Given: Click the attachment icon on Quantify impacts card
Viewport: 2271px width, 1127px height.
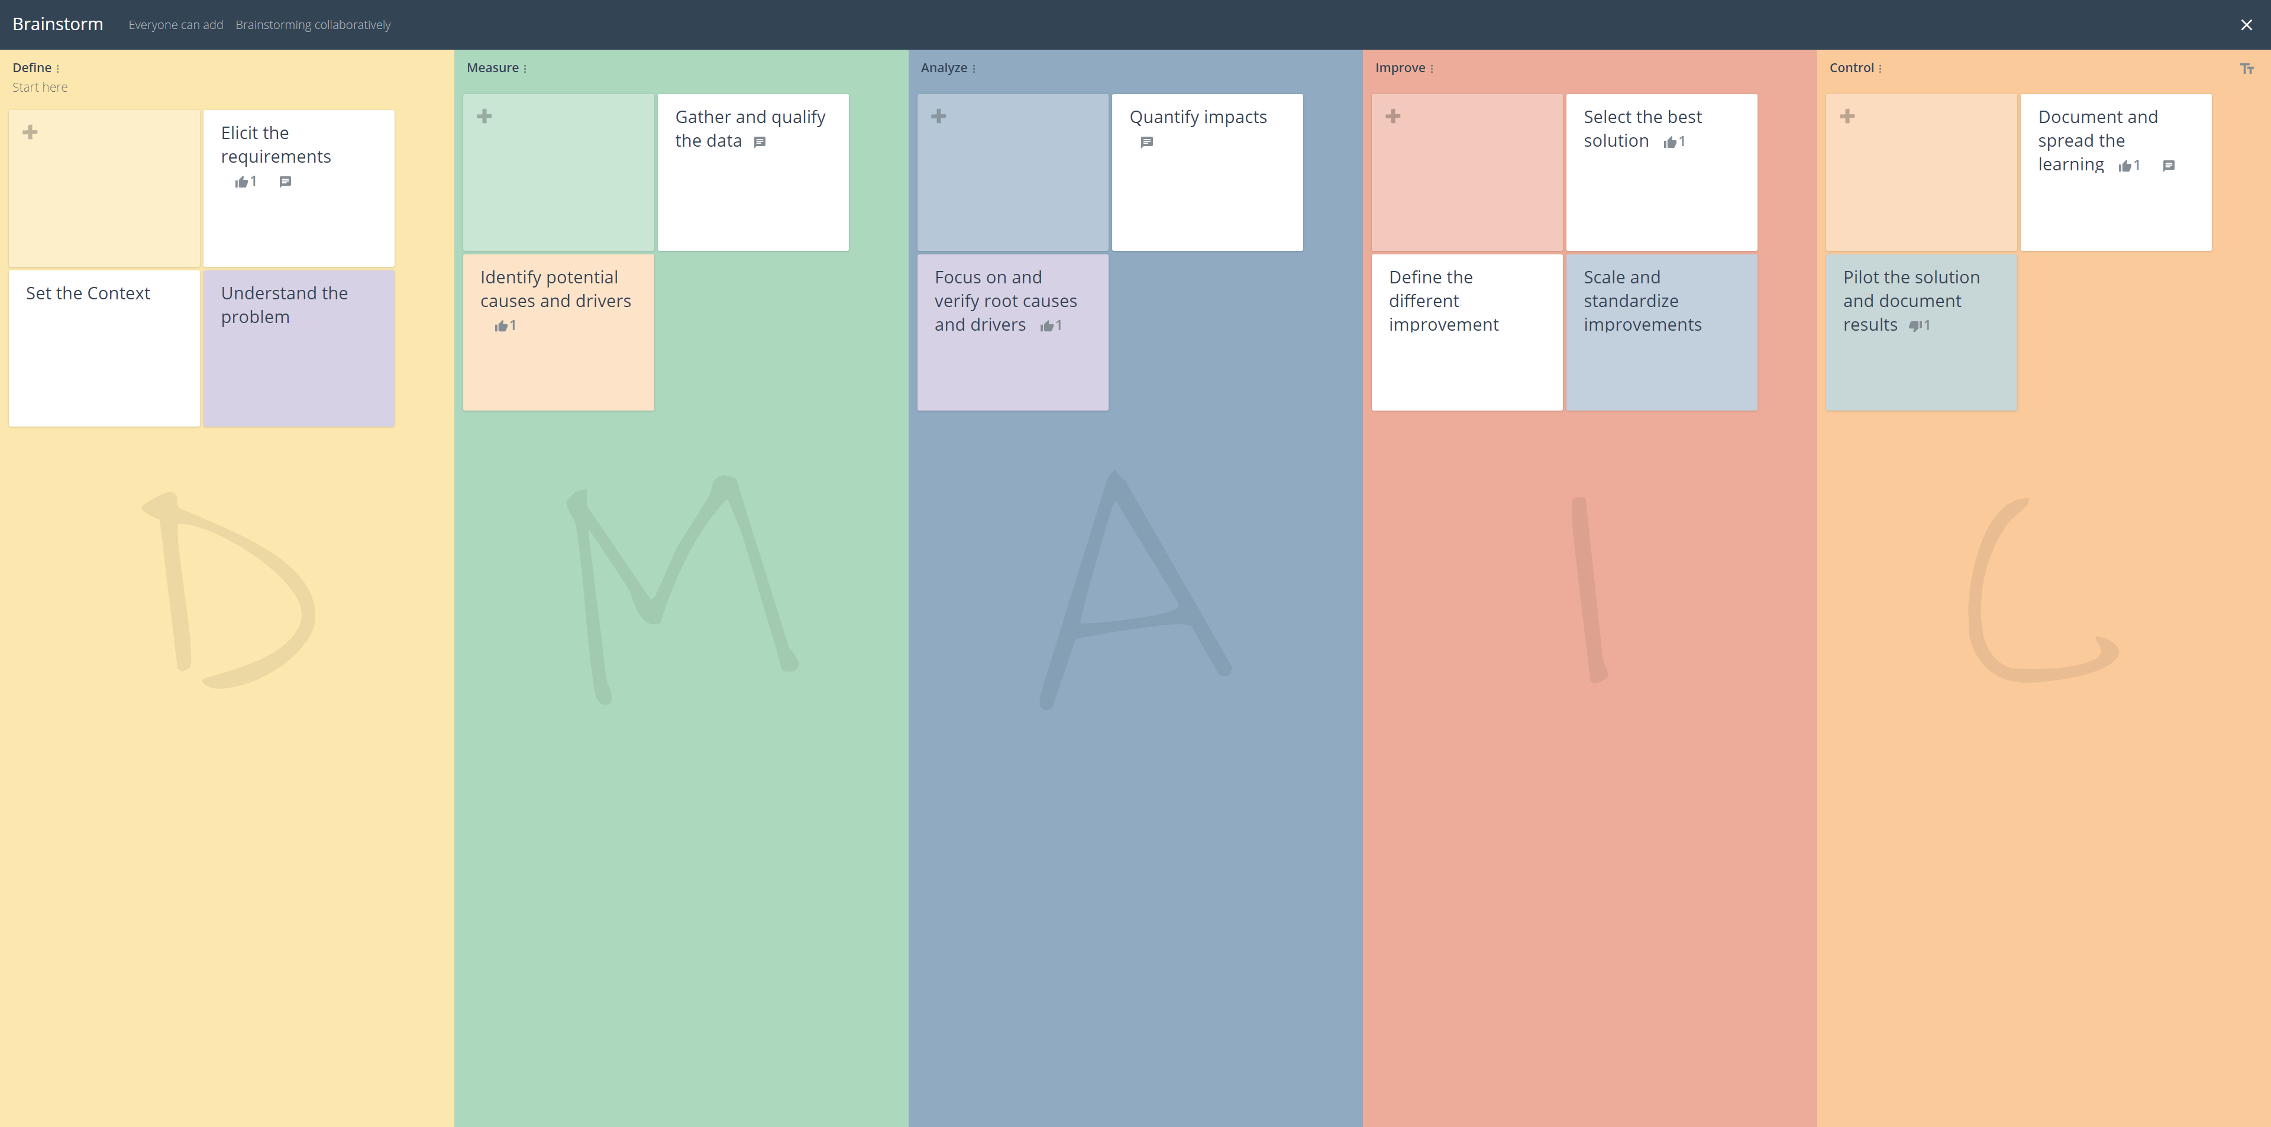Looking at the screenshot, I should [1147, 142].
